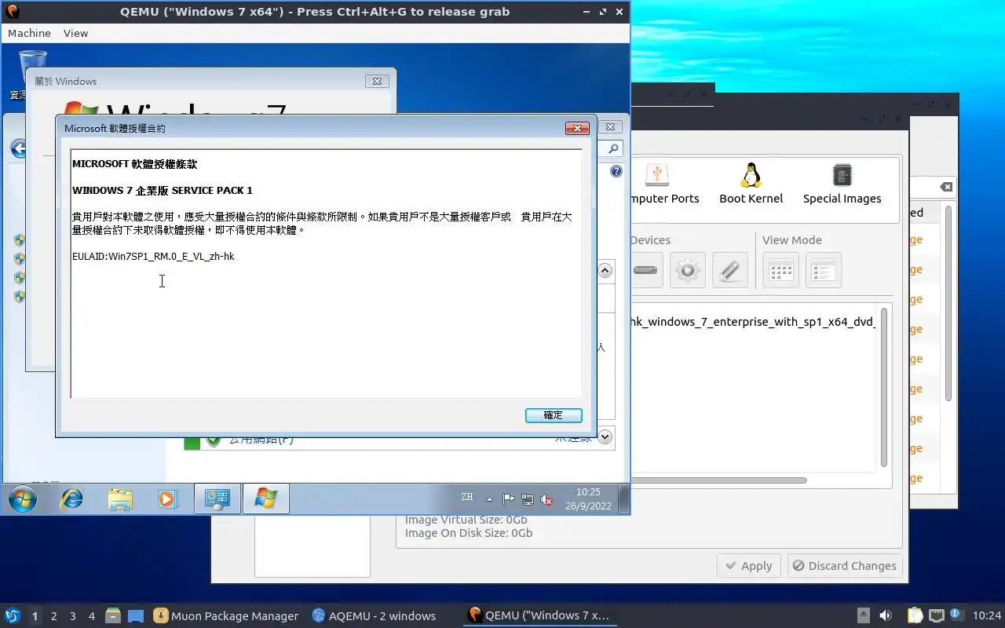The width and height of the screenshot is (1005, 628).
Task: Click the ZH language indicator
Action: [x=467, y=497]
